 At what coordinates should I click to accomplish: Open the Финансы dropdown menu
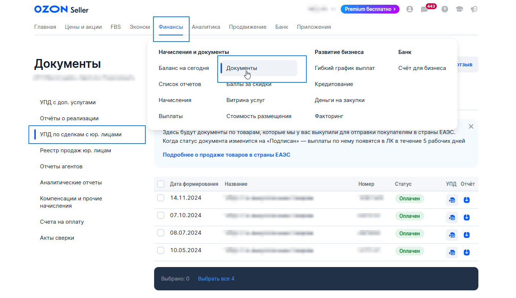coord(171,27)
